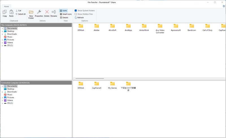Expand Downloads in This Computer tree

click(2, 34)
